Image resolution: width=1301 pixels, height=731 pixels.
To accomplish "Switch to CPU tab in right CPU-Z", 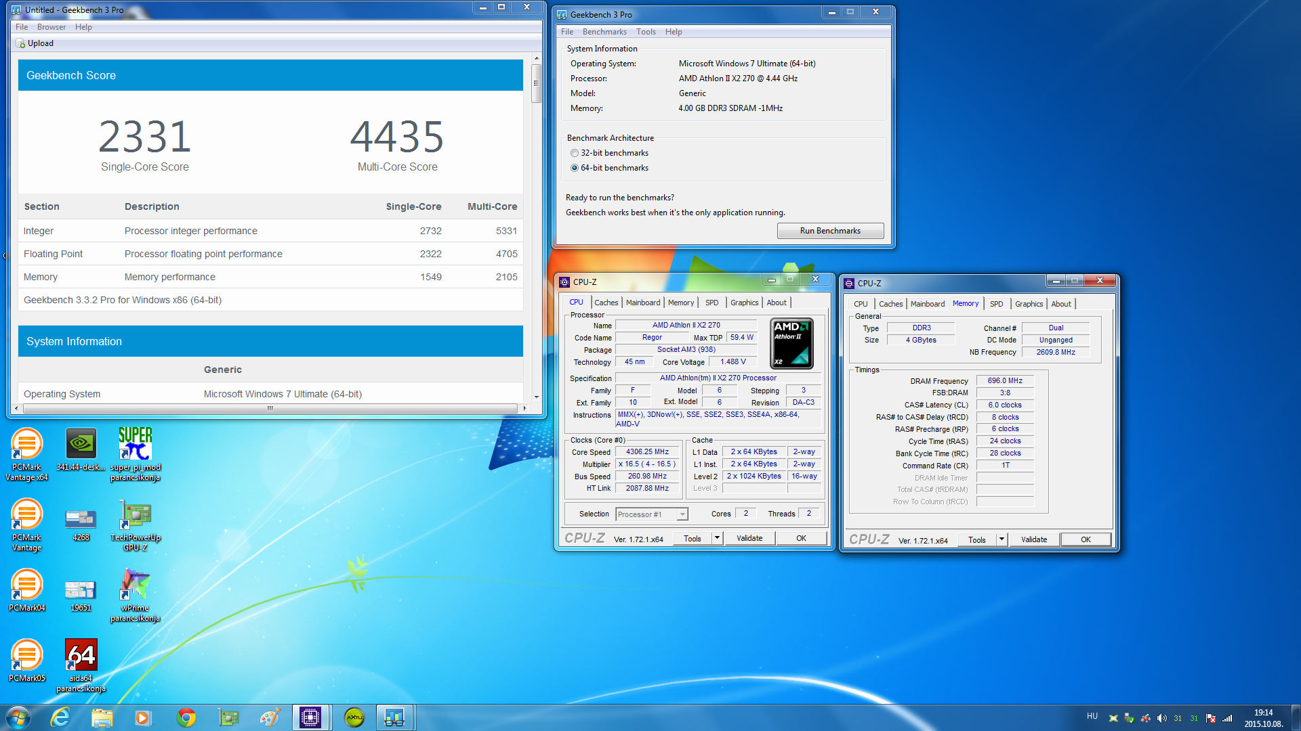I will [861, 304].
